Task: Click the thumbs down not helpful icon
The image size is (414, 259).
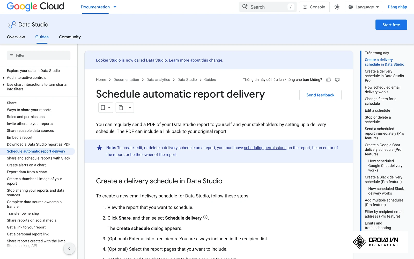Action: click(337, 80)
